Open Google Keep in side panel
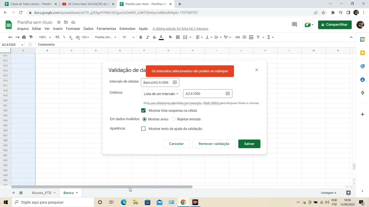This screenshot has height=207, width=369. tap(363, 53)
